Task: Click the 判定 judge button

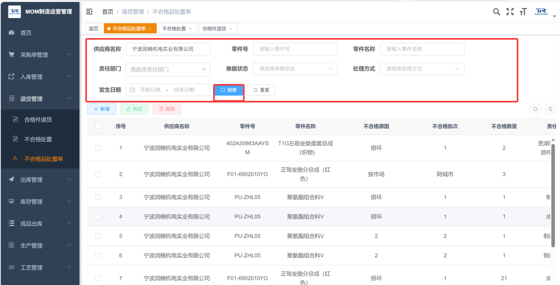Action: pyautogui.click(x=135, y=109)
